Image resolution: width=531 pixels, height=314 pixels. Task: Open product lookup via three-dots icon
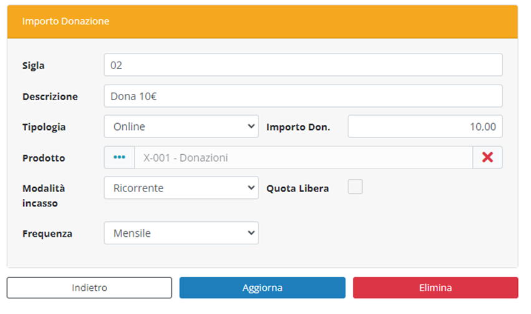(119, 158)
